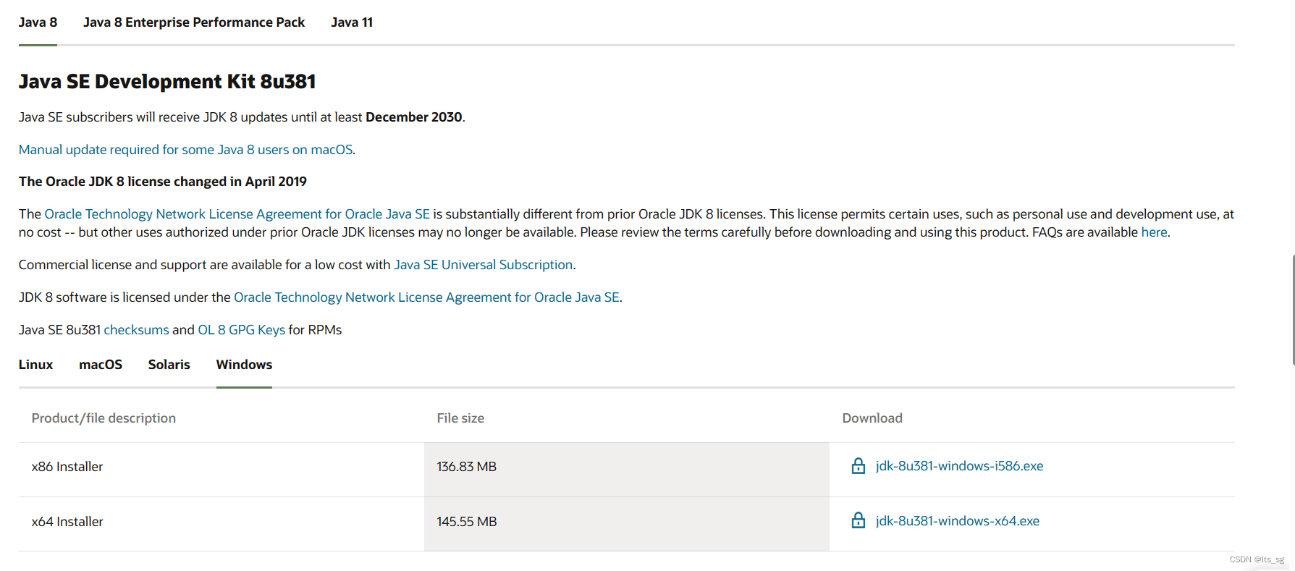Image resolution: width=1295 pixels, height=571 pixels.
Task: Click the page's vertical scrollbar thumb
Action: pos(1293,310)
